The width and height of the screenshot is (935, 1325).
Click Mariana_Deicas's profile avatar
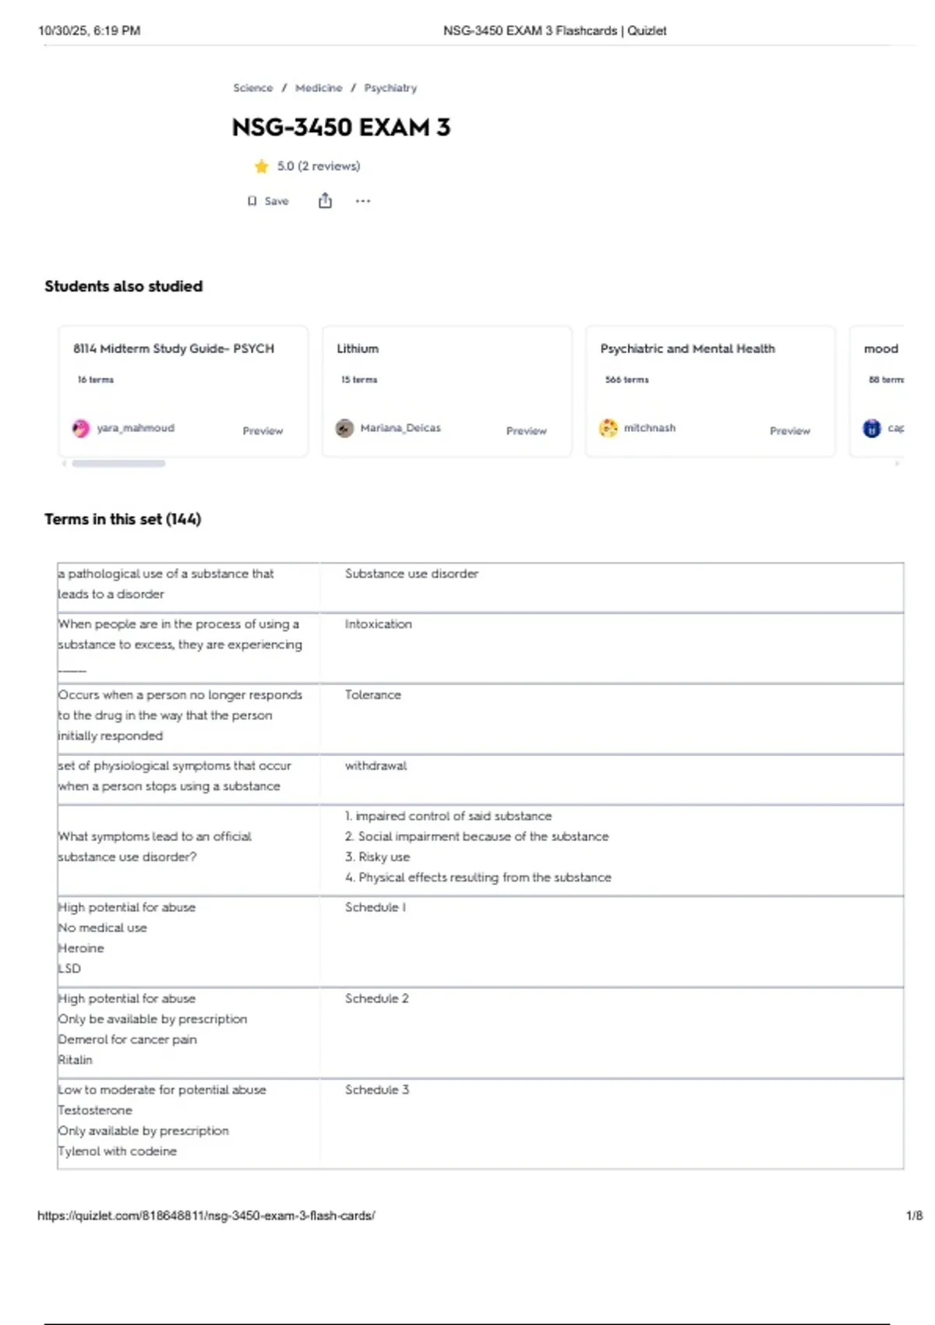point(344,428)
